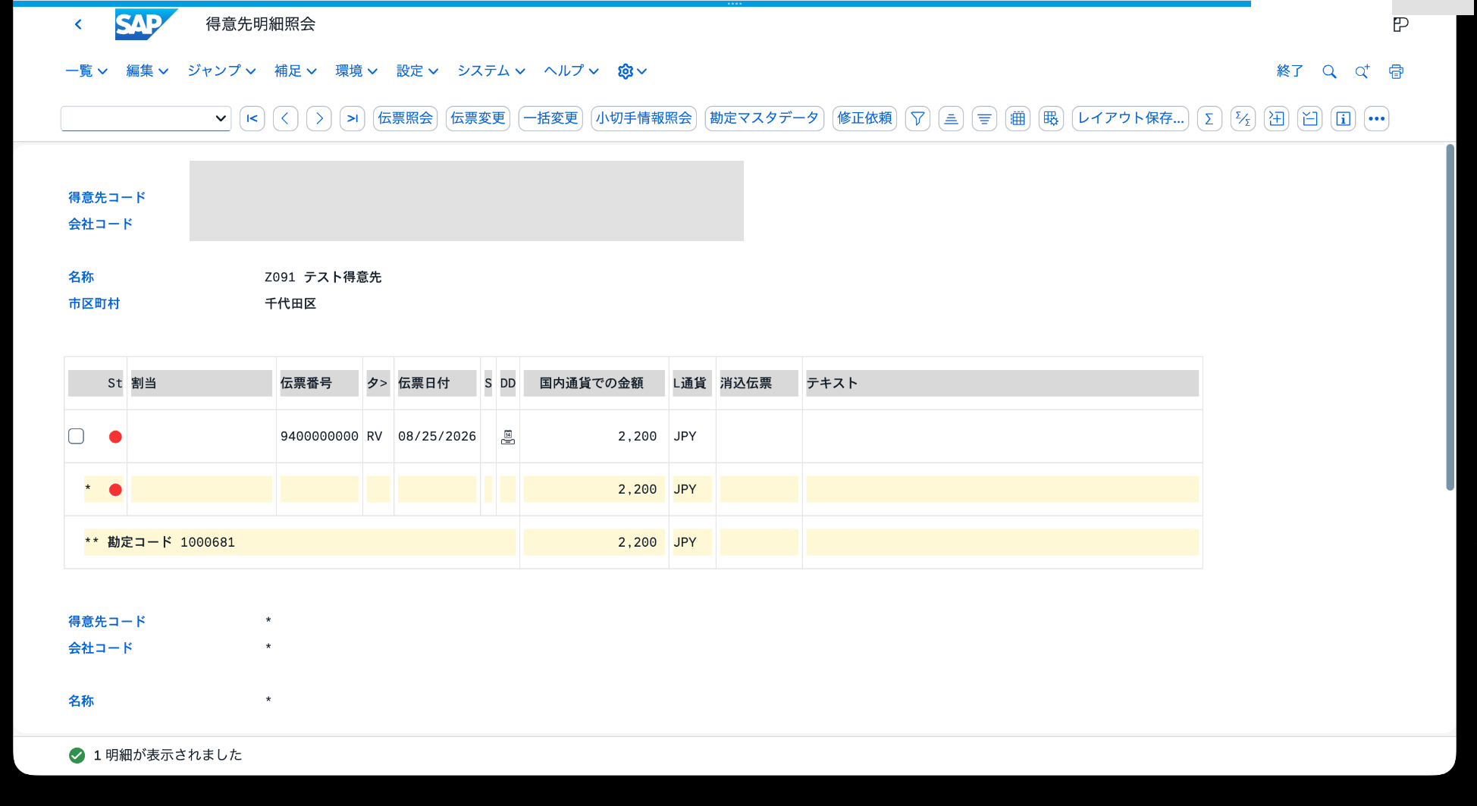Click the collapse-with-minus toolbar icon
Viewport: 1477px width, 806px height.
click(1309, 118)
